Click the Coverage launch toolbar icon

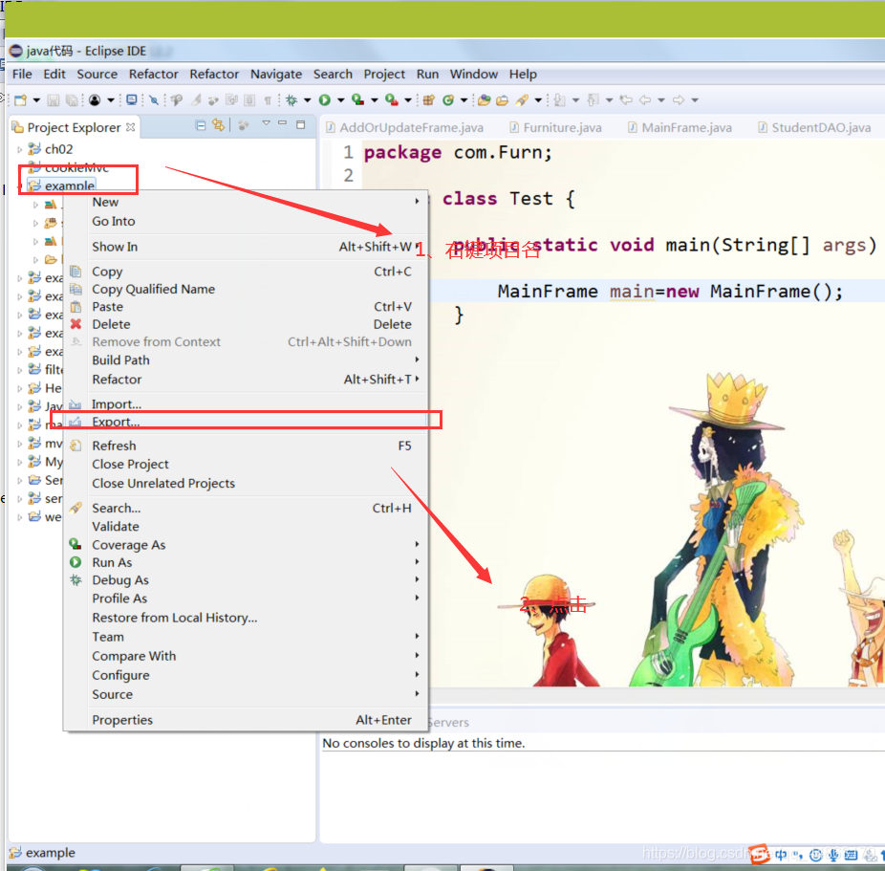357,100
